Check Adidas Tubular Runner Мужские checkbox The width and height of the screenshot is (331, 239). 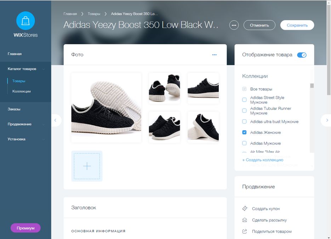tap(244, 110)
